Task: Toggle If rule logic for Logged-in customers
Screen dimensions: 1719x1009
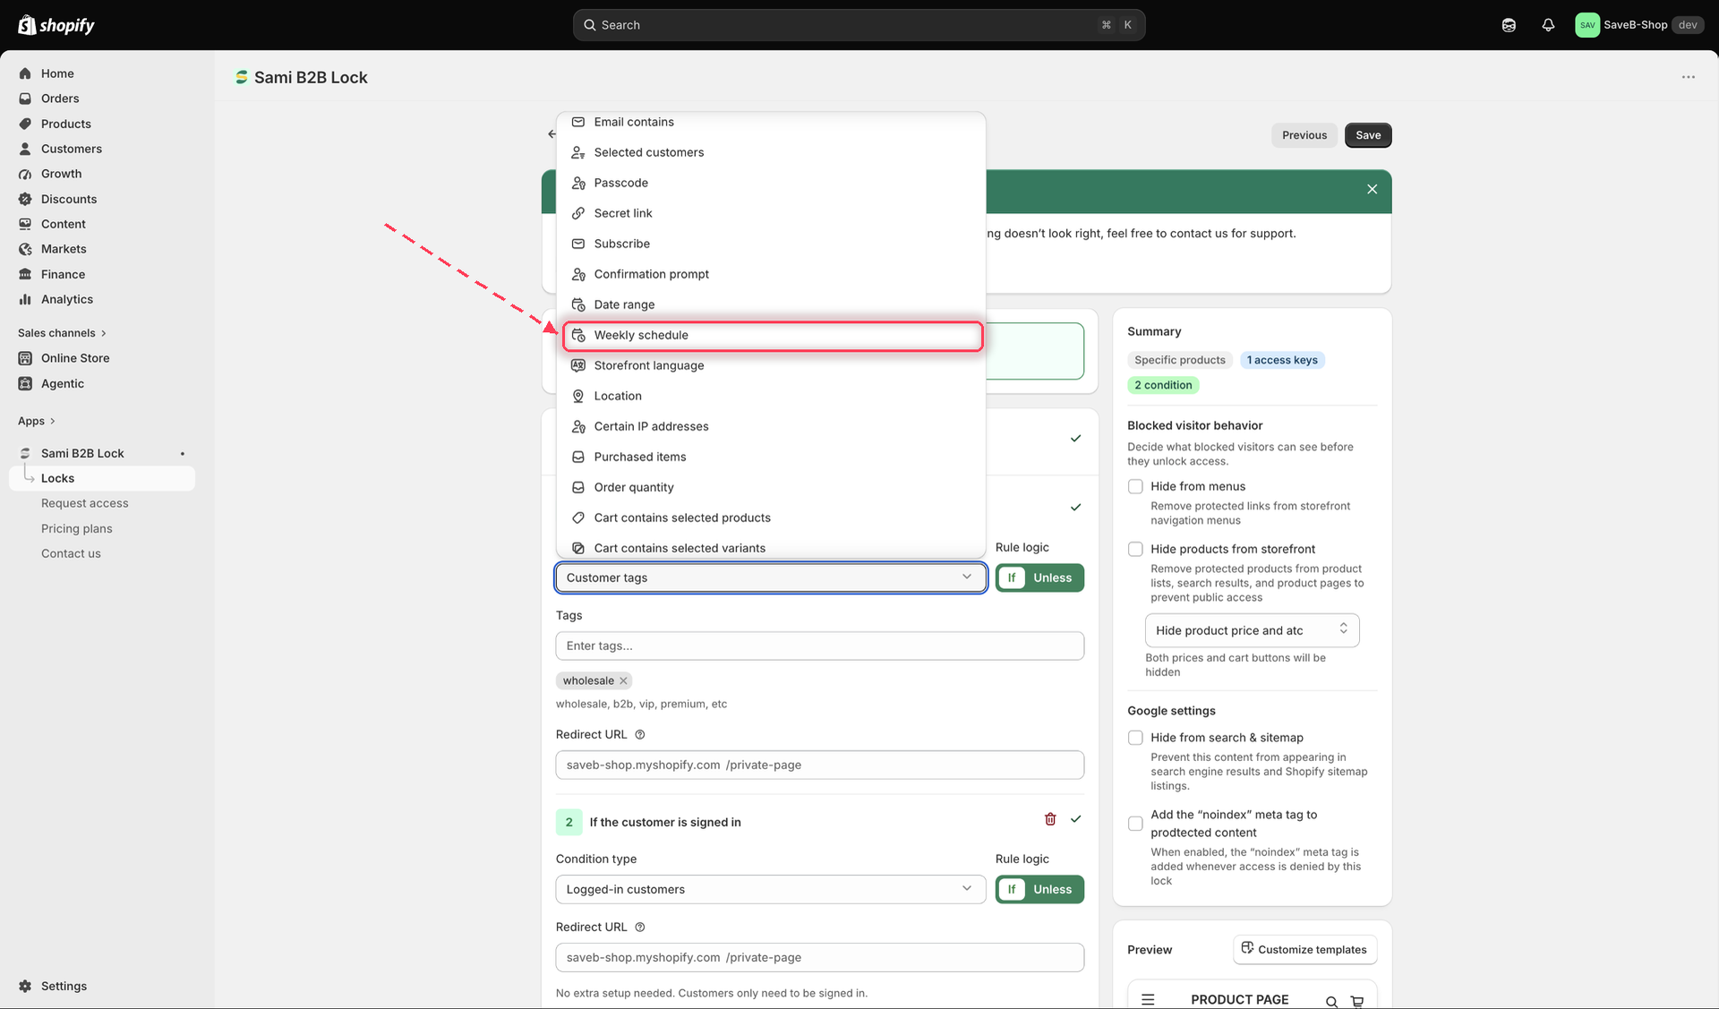Action: [x=1012, y=890]
